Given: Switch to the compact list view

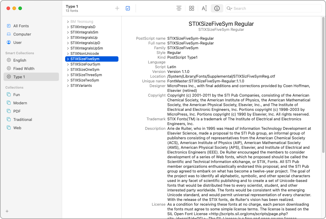Looking at the screenshot, I should point(179,8).
